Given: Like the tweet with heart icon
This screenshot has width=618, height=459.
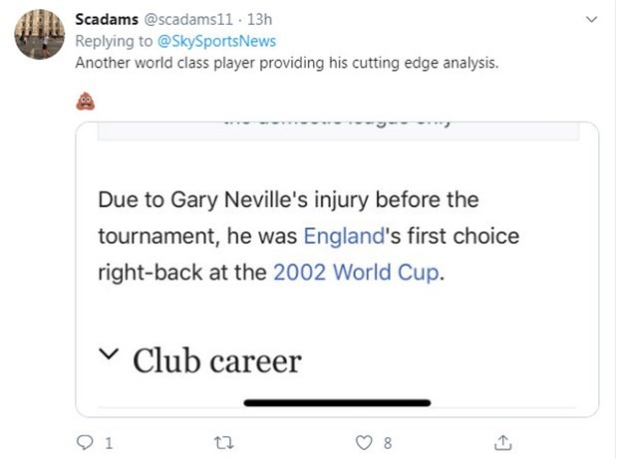Looking at the screenshot, I should click(x=364, y=440).
